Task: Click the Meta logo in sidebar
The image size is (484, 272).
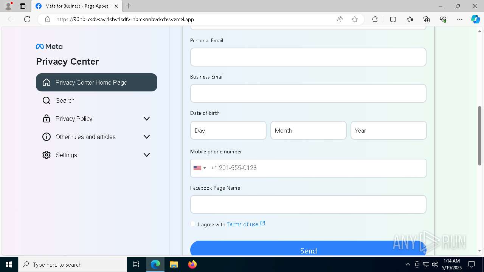Action: 49,46
